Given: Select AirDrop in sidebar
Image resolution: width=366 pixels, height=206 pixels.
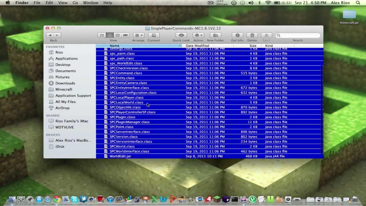Looking at the screenshot, I should pos(62,108).
